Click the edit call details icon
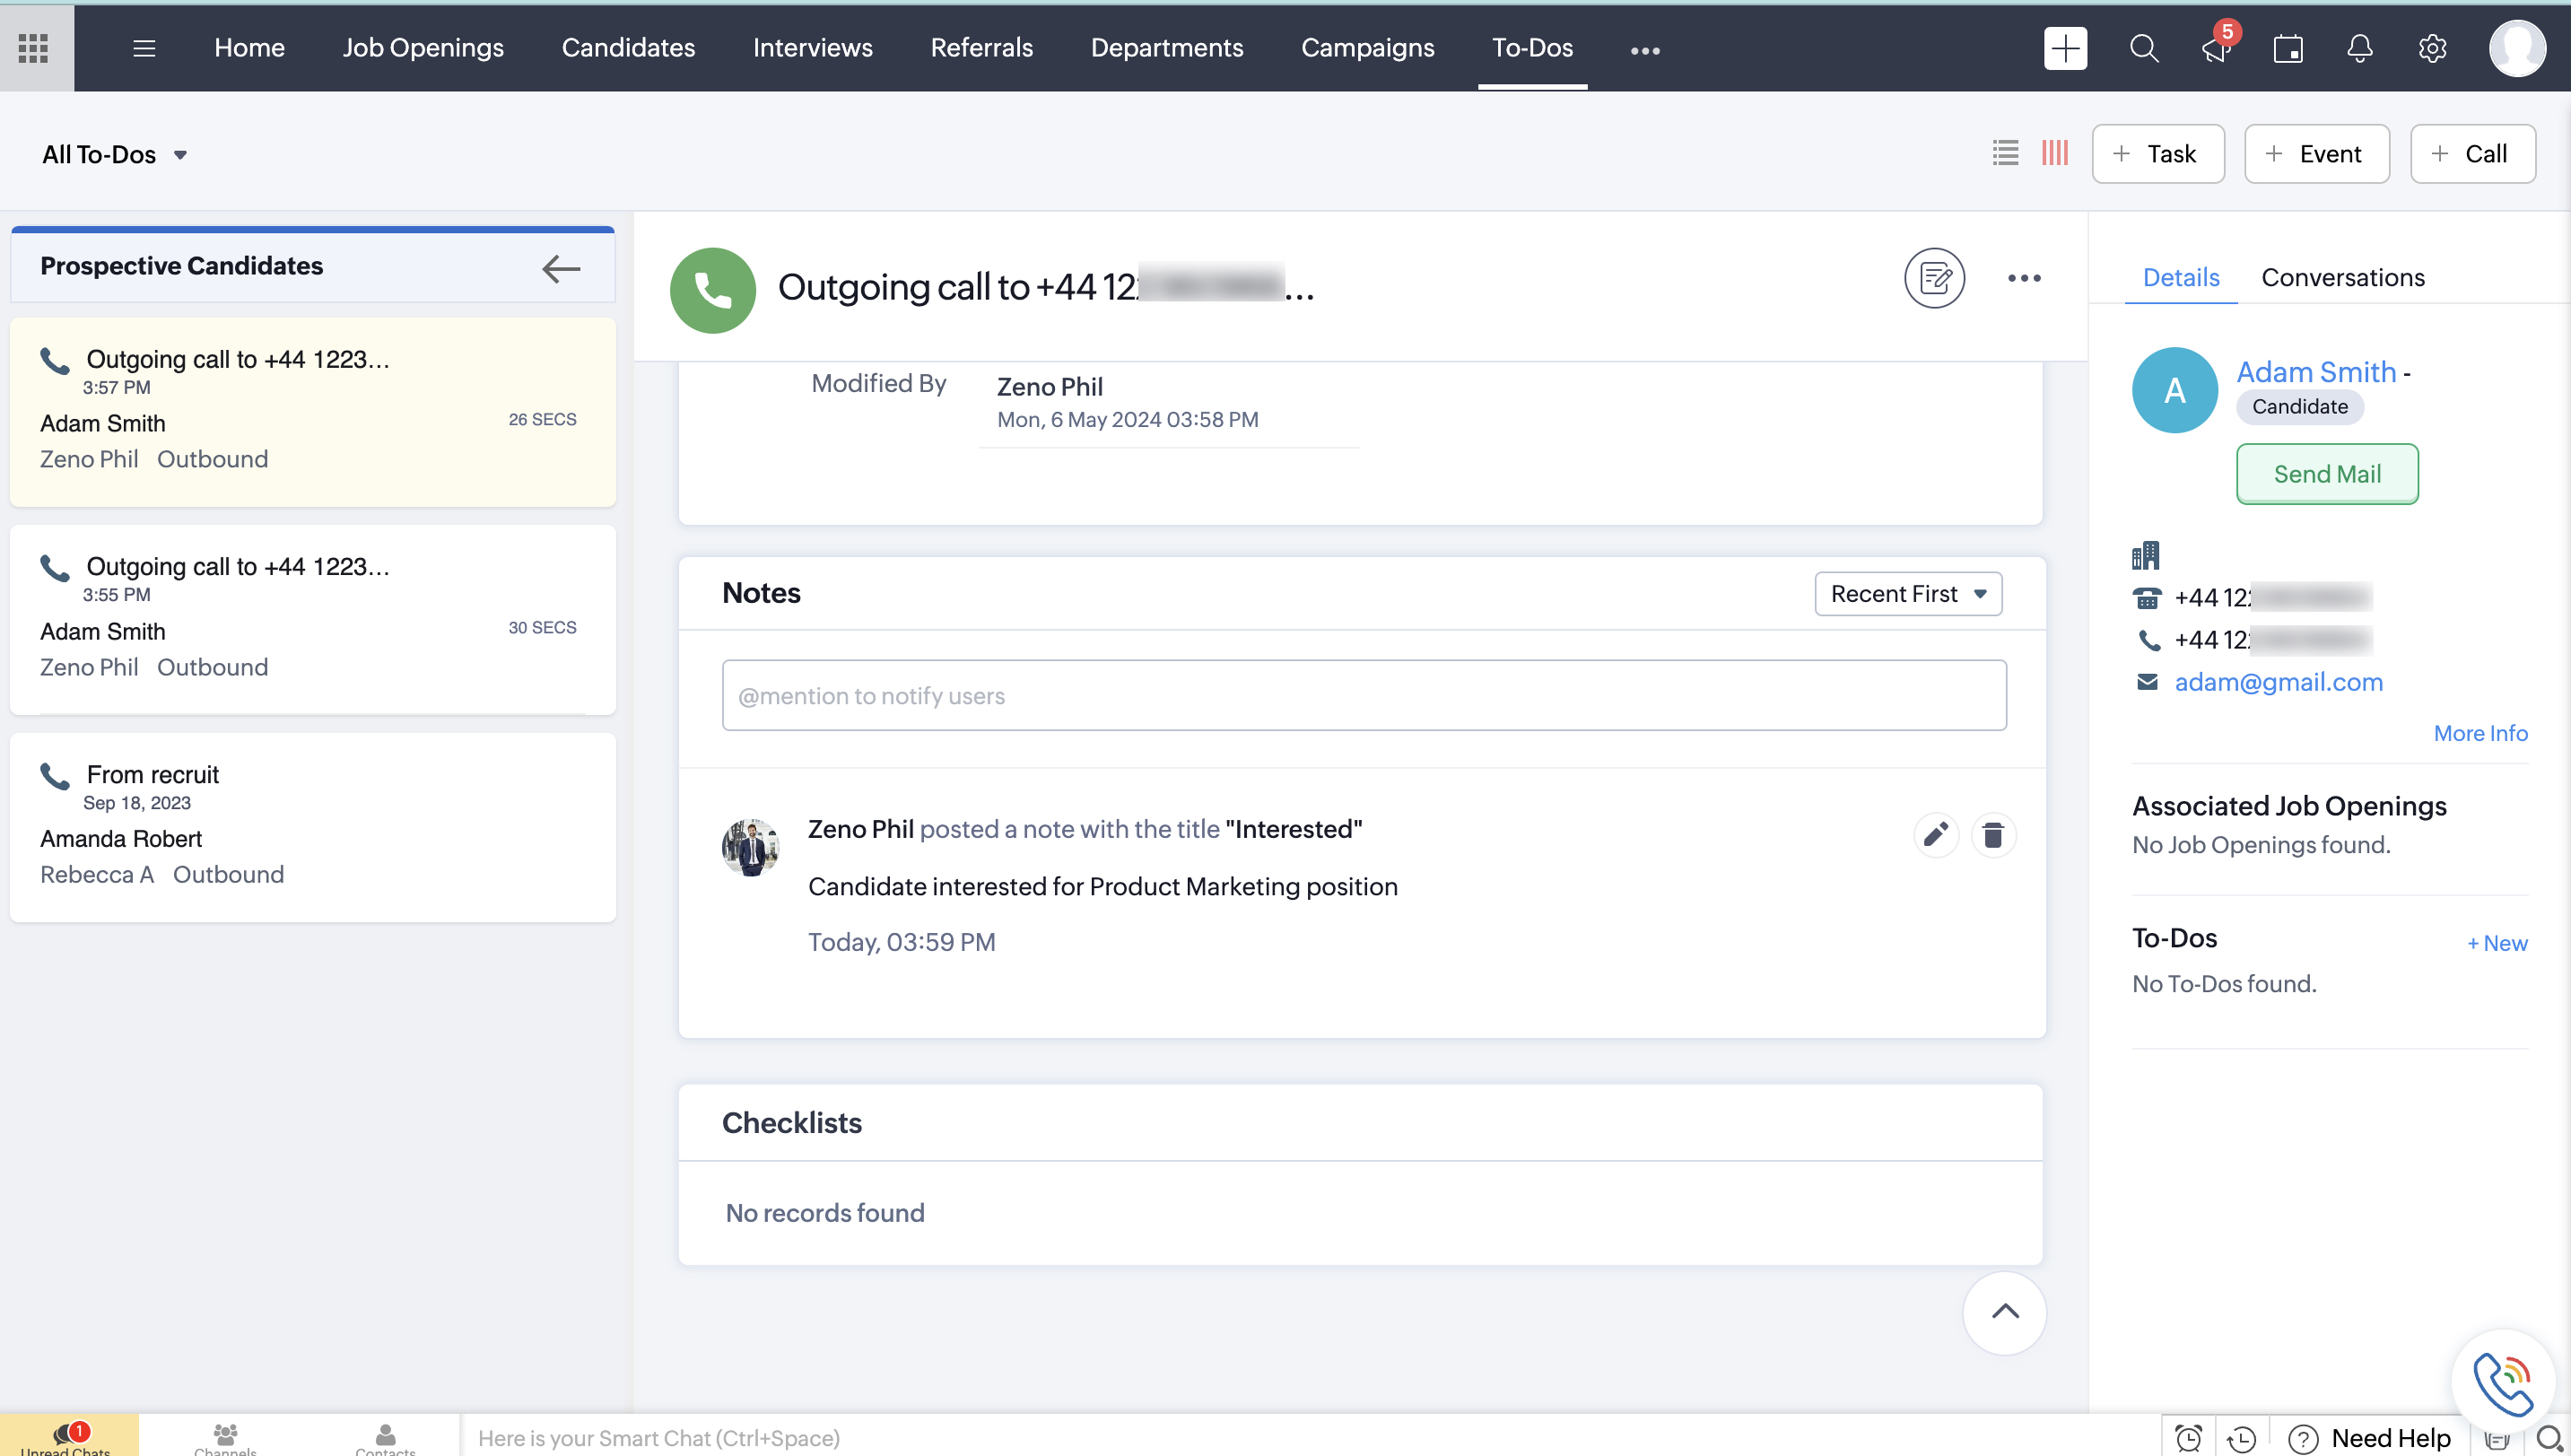 (1934, 278)
